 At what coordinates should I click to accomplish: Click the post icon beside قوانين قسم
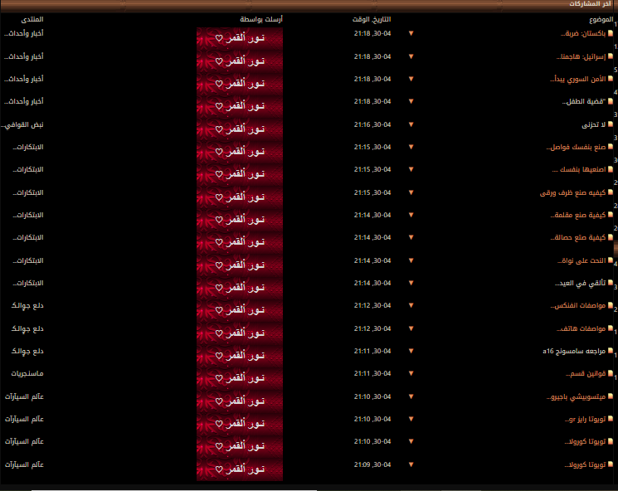(x=611, y=373)
